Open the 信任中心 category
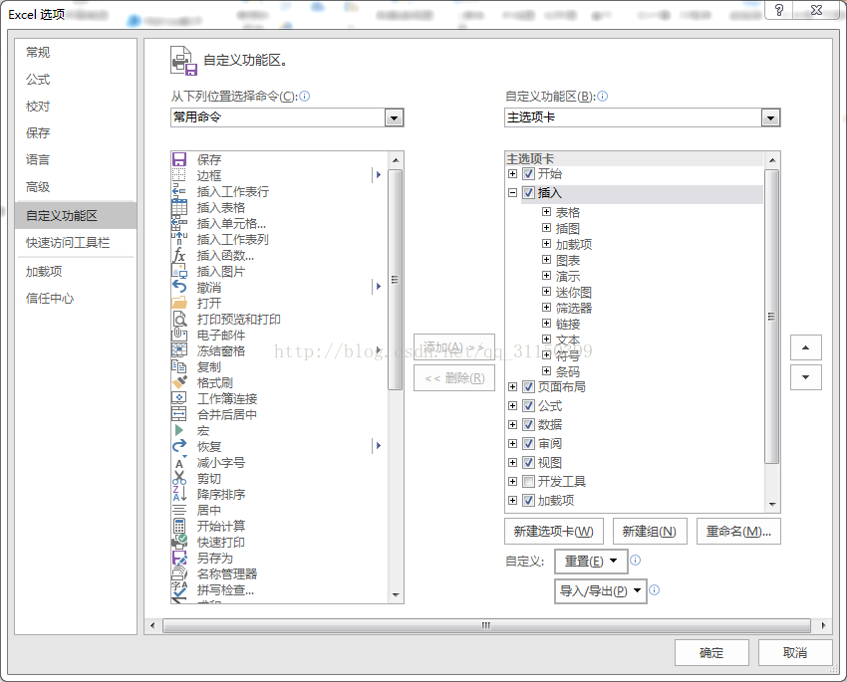 click(50, 299)
